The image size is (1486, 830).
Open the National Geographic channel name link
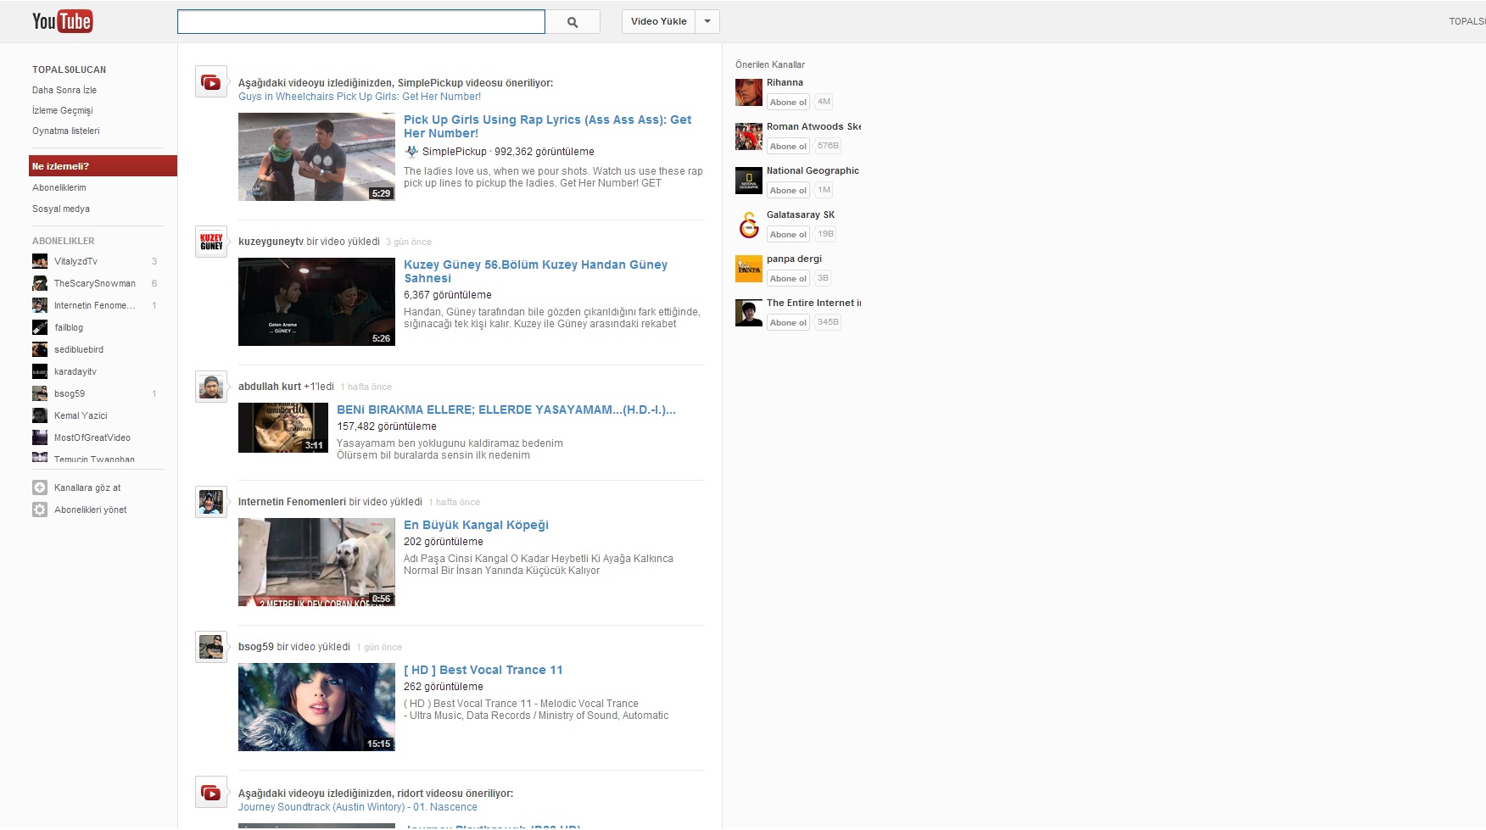pos(813,170)
